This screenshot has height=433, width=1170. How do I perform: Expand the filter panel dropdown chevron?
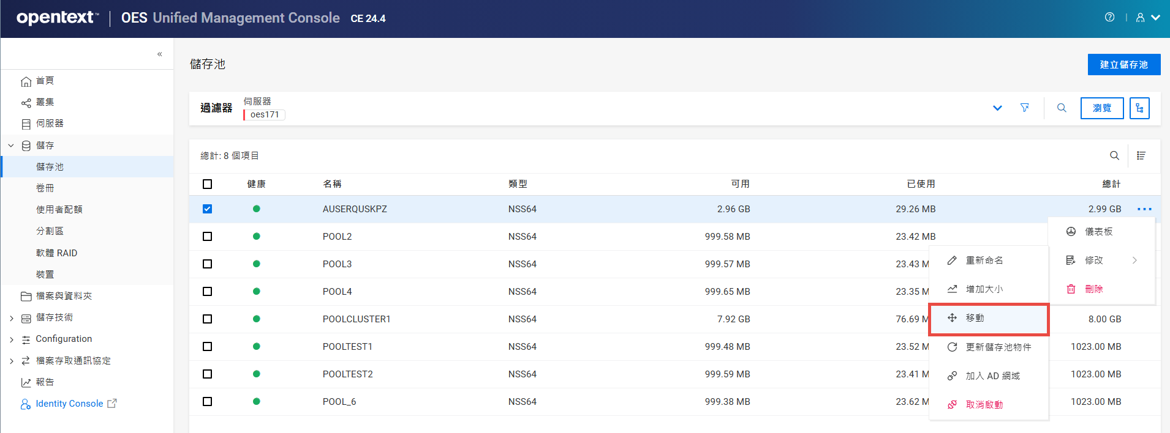pyautogui.click(x=997, y=108)
